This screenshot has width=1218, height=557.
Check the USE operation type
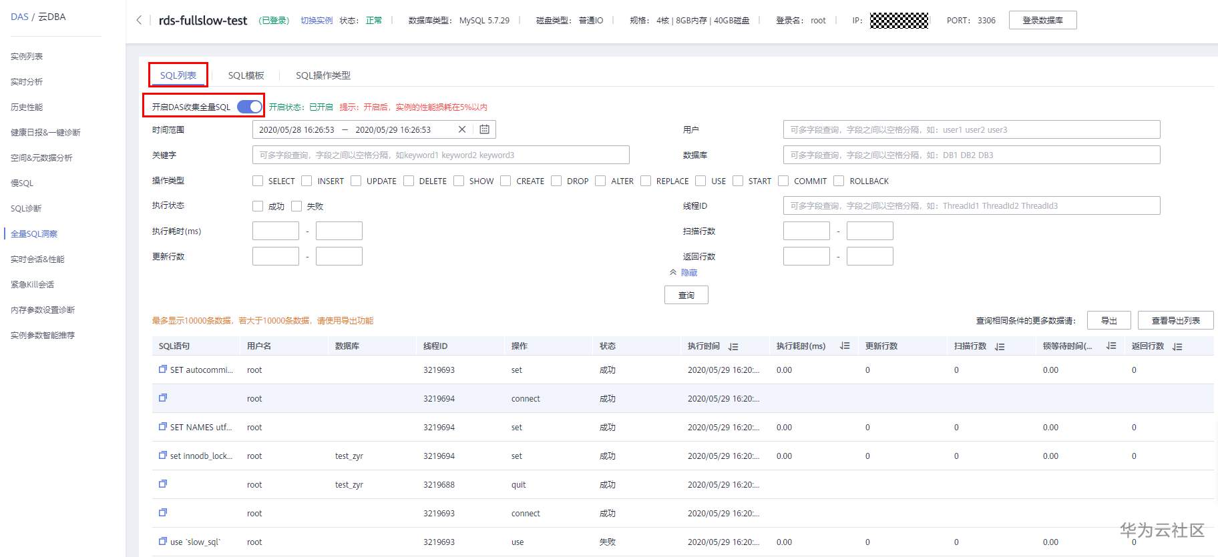[x=700, y=181]
